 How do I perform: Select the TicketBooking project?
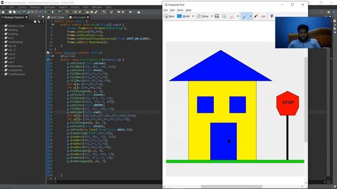pyautogui.click(x=16, y=74)
